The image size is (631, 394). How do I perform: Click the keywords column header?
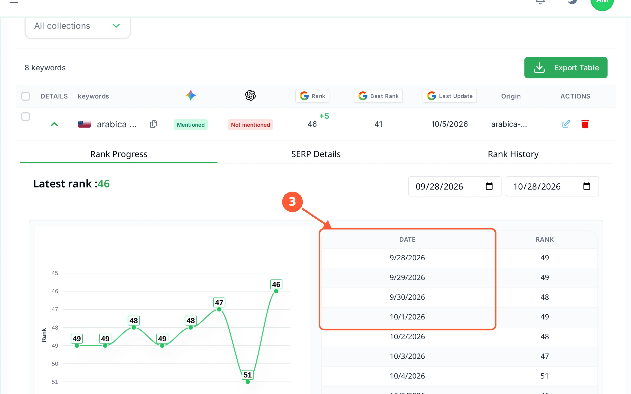tap(93, 96)
